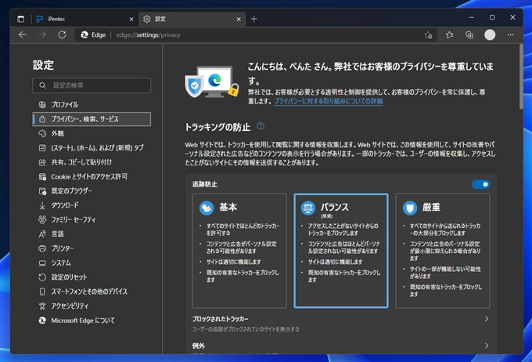Viewport: 532px width, 362px height.
Task: Open アクセシビリティ settings section
Action: [x=92, y=306]
